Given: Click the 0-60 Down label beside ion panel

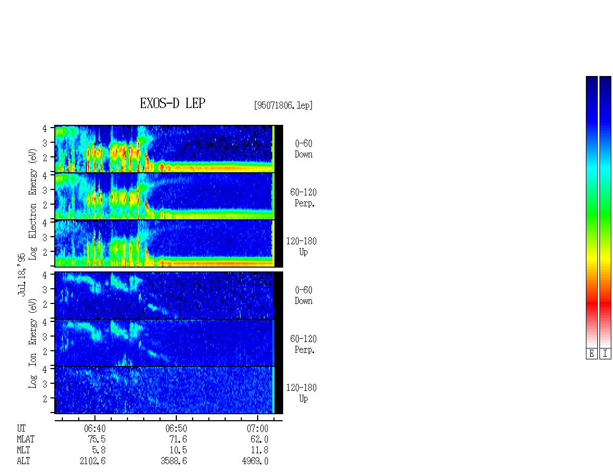Looking at the screenshot, I should pos(303,295).
